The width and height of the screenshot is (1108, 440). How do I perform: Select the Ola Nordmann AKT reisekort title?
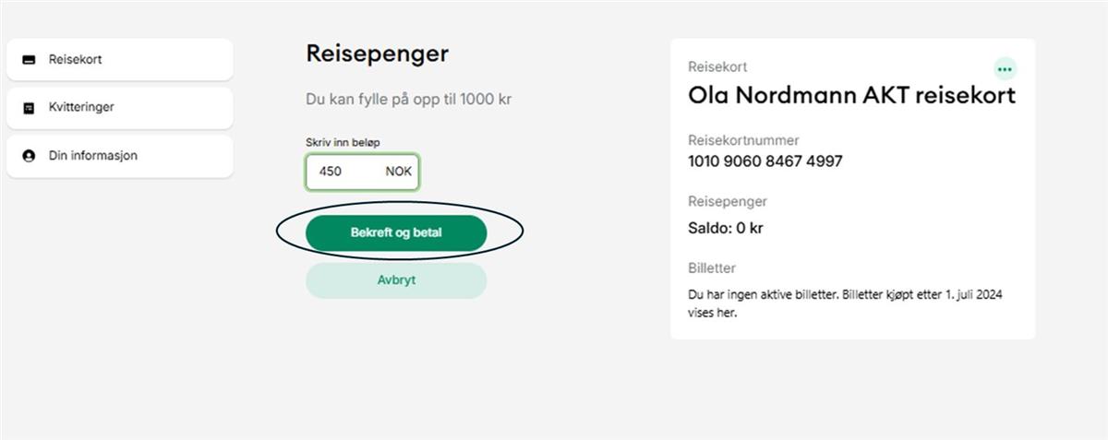[851, 95]
